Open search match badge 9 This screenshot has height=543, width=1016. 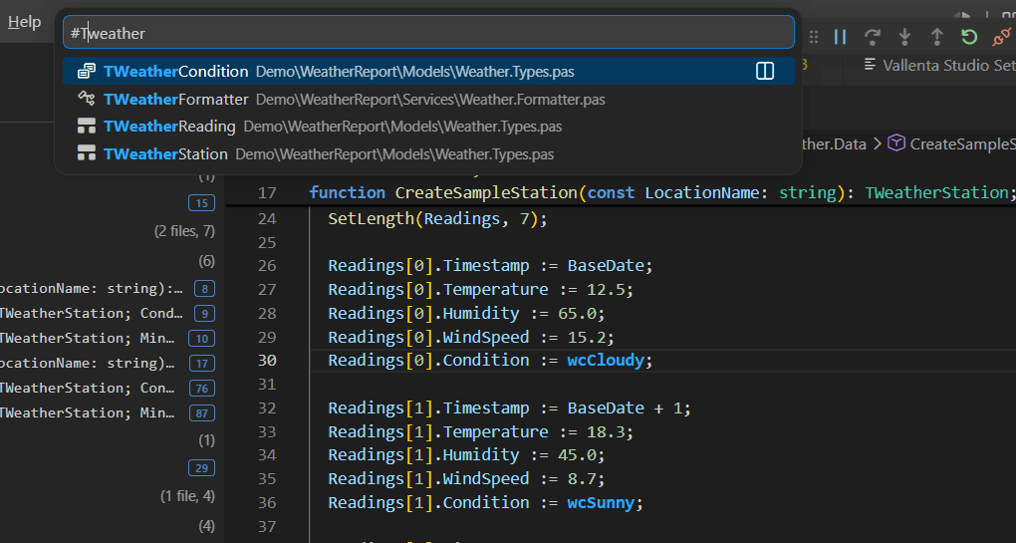point(205,314)
